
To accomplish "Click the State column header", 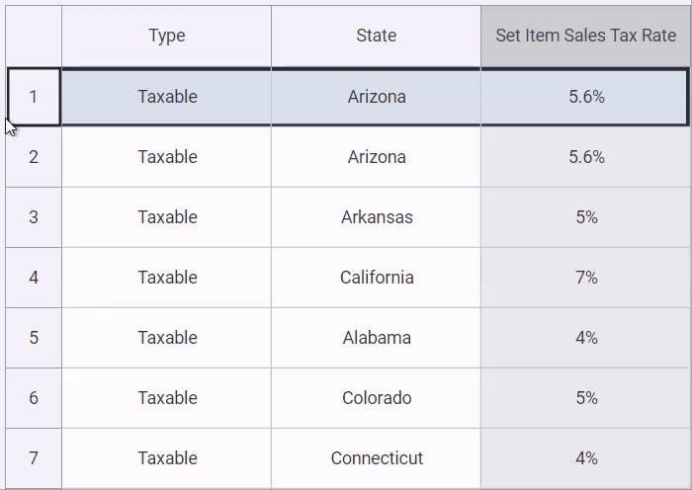I will coord(376,36).
